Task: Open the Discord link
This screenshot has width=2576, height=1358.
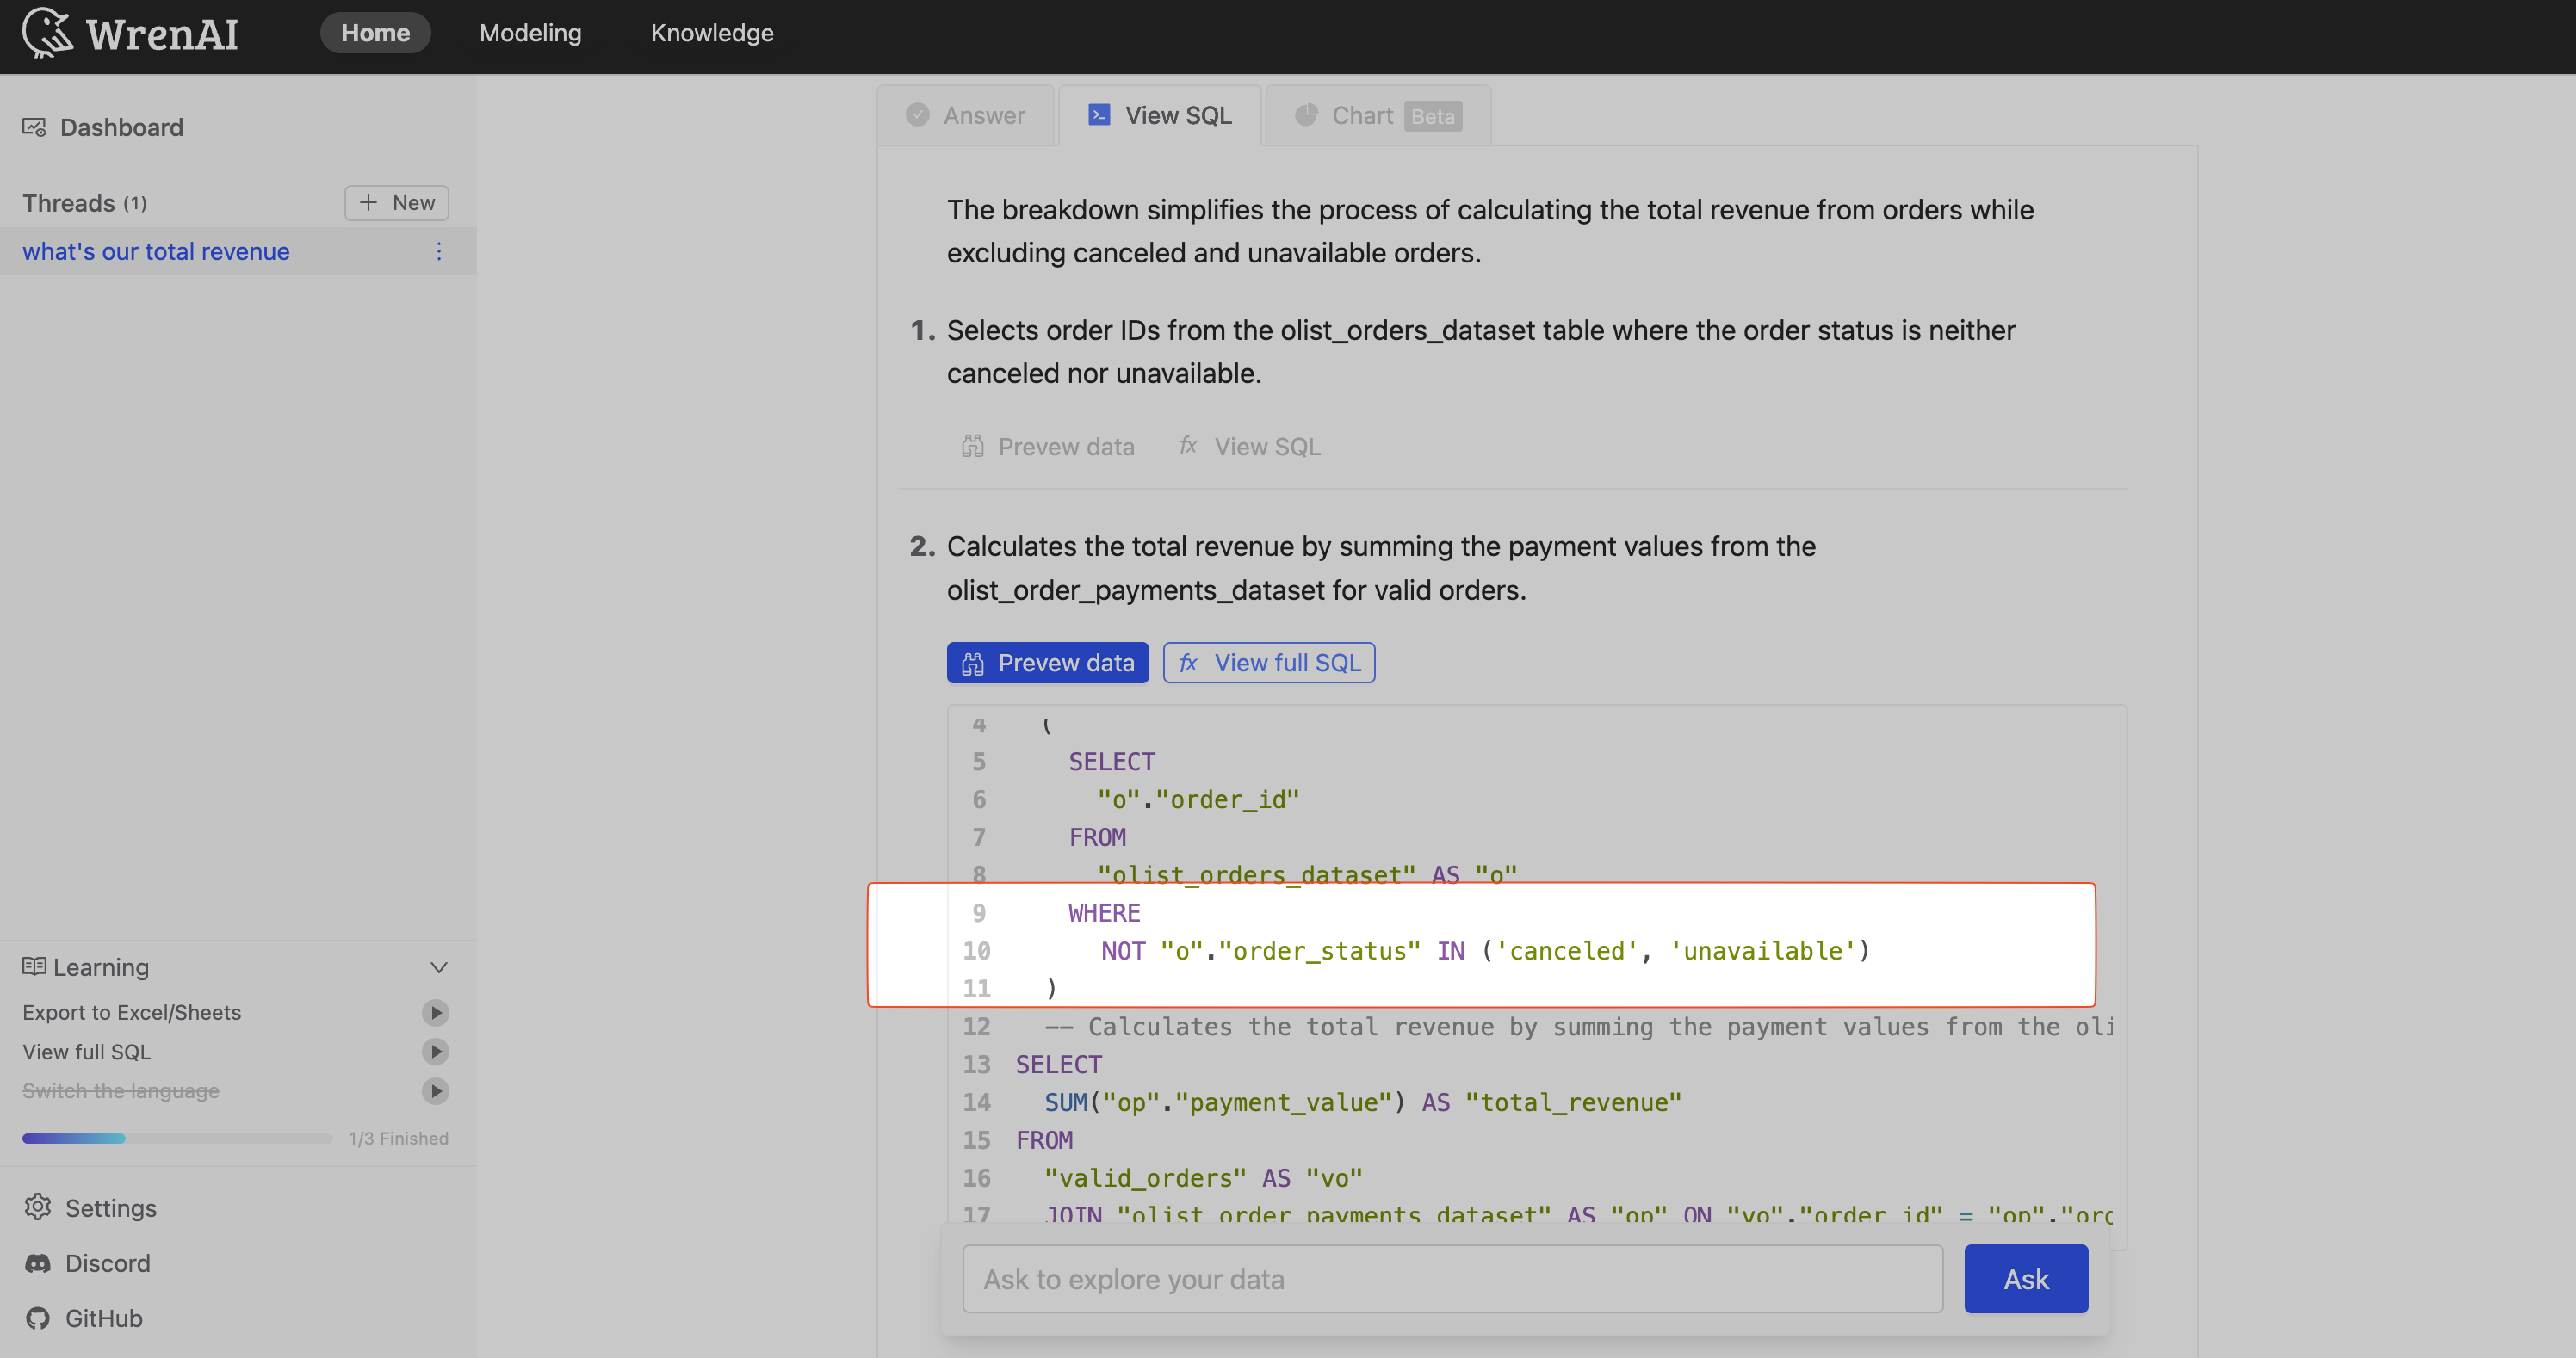Action: pyautogui.click(x=108, y=1263)
